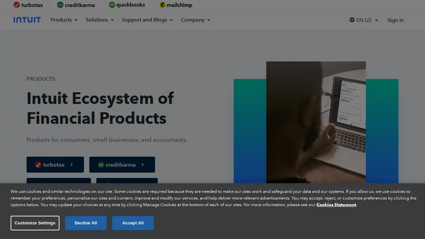Go to the Intuit home logo
The height and width of the screenshot is (239, 425).
(x=27, y=20)
